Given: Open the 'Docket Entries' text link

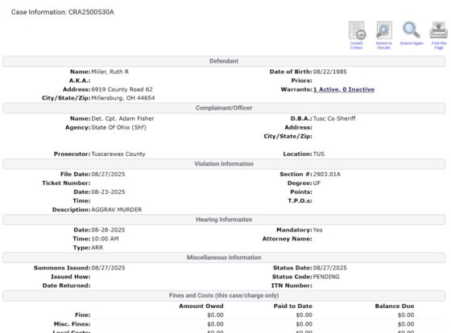Looking at the screenshot, I should pos(357,45).
